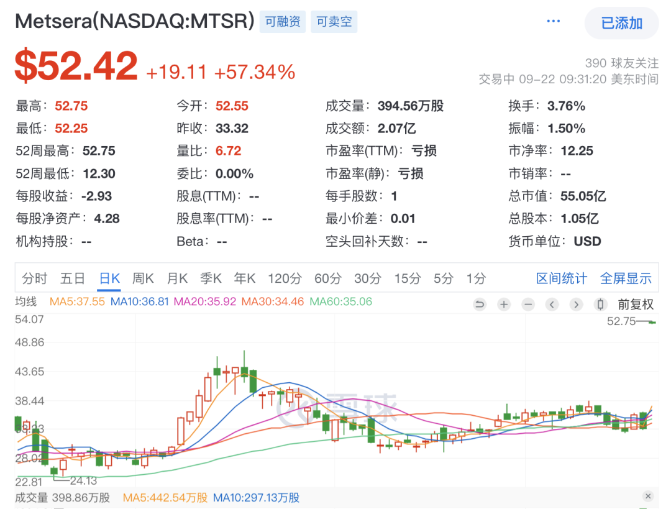
Task: Click the 每股净资产 4.28 value
Action: [x=107, y=219]
